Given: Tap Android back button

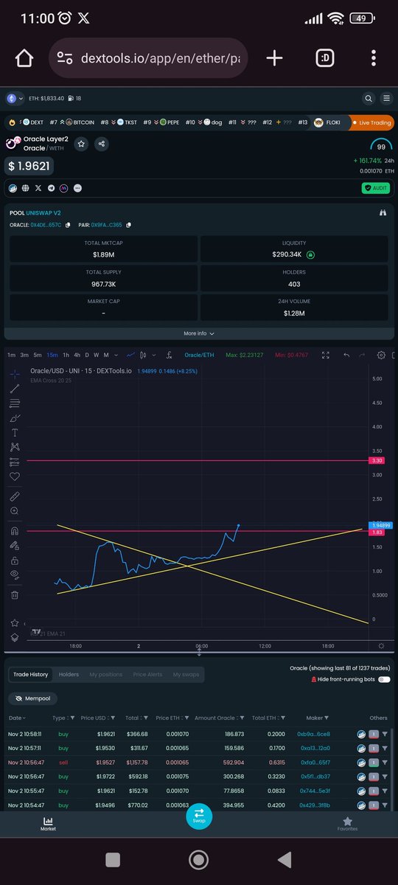Looking at the screenshot, I should [x=283, y=859].
